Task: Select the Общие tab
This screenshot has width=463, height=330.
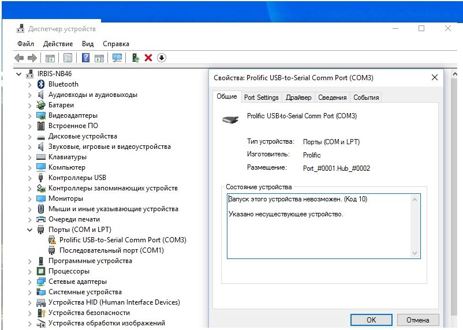Action: click(227, 96)
